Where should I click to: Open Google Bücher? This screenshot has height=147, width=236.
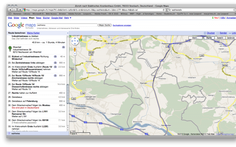pos(46,18)
